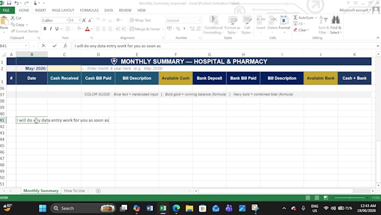Open Format as Table gallery
Screen dimensions: 381x215
(233, 25)
